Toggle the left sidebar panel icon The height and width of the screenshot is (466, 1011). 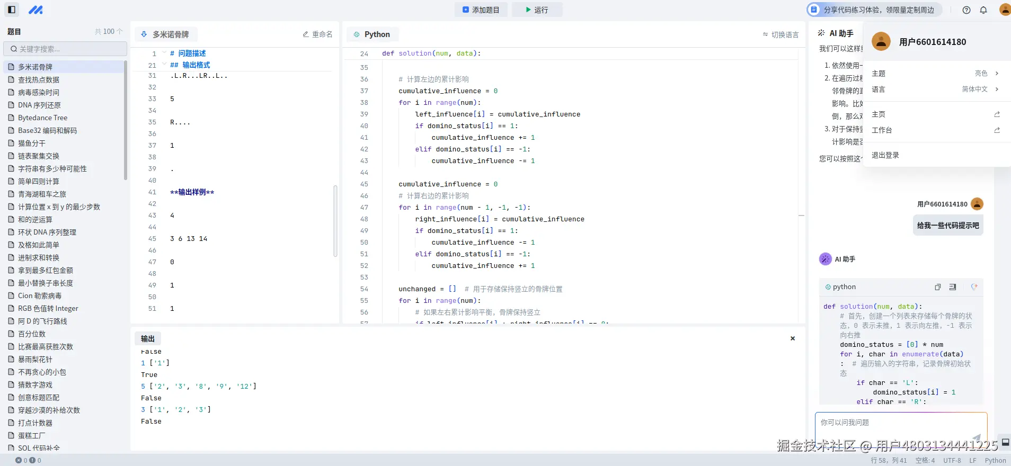[x=12, y=10]
